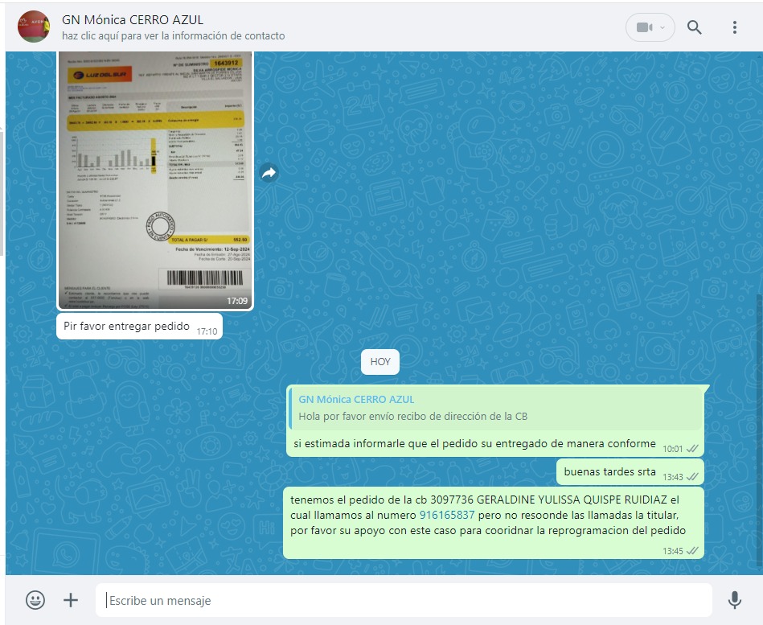Open the emoji picker
Image resolution: width=763 pixels, height=625 pixels.
(x=35, y=600)
